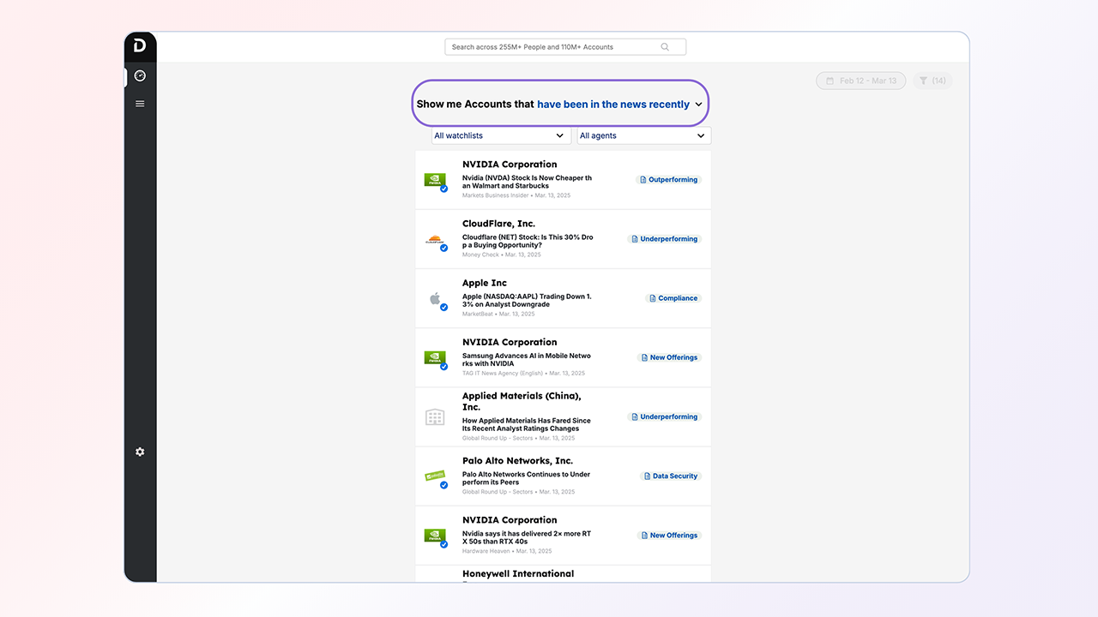Click the CloudFlare company logo
The image size is (1098, 617).
point(435,240)
